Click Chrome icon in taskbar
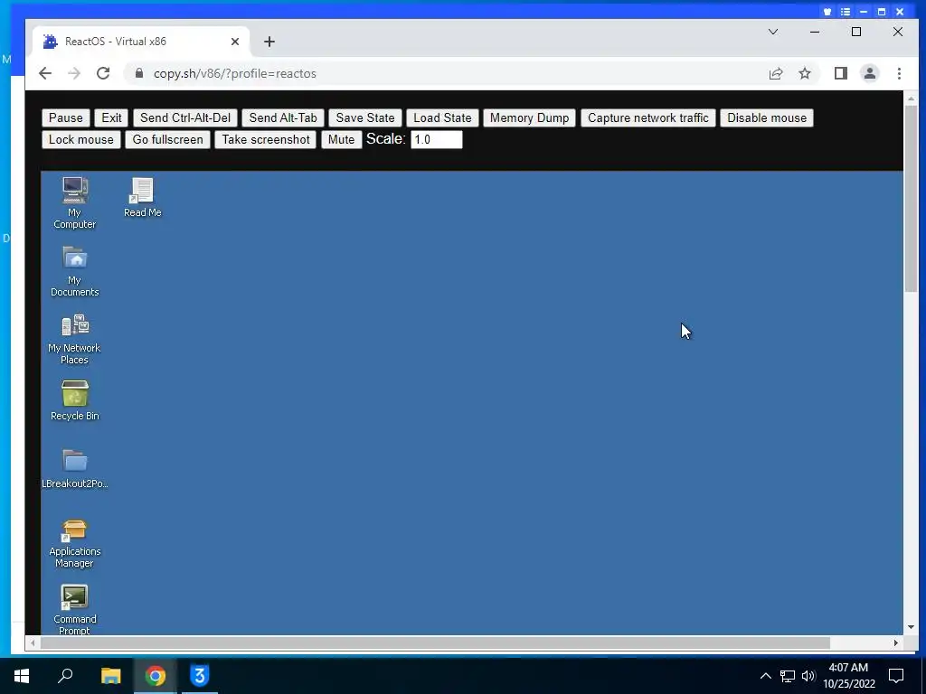This screenshot has width=926, height=694. pos(156,676)
